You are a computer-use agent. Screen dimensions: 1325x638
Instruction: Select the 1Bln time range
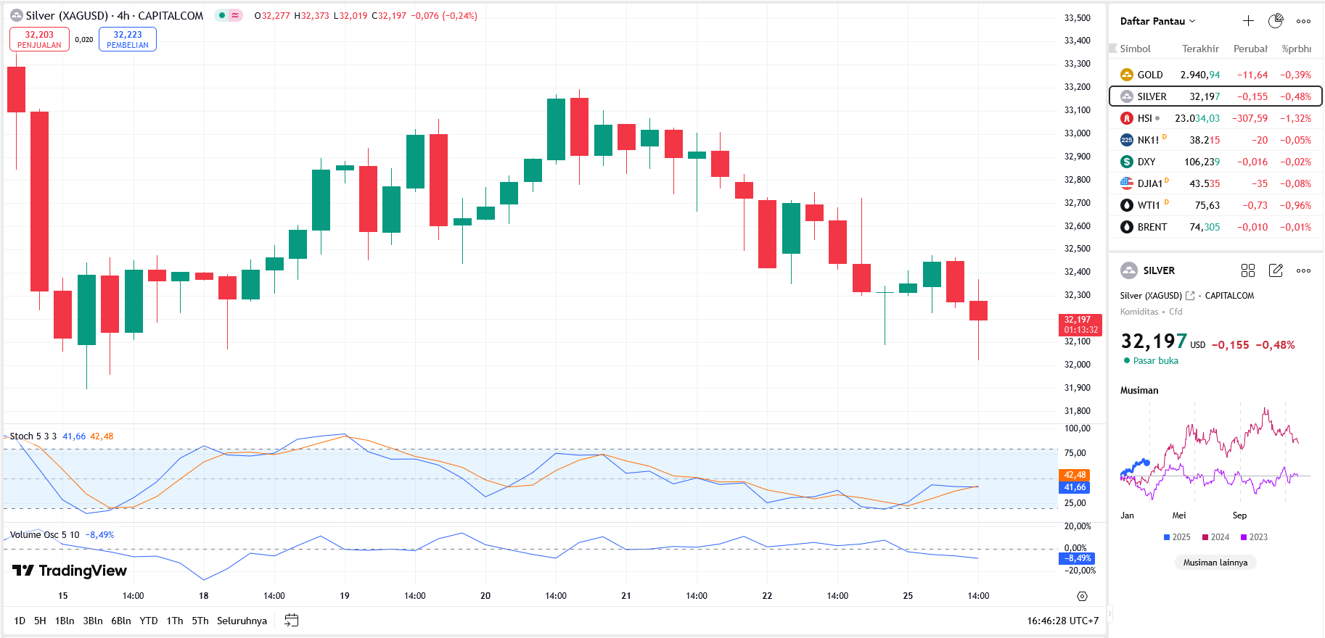point(65,621)
